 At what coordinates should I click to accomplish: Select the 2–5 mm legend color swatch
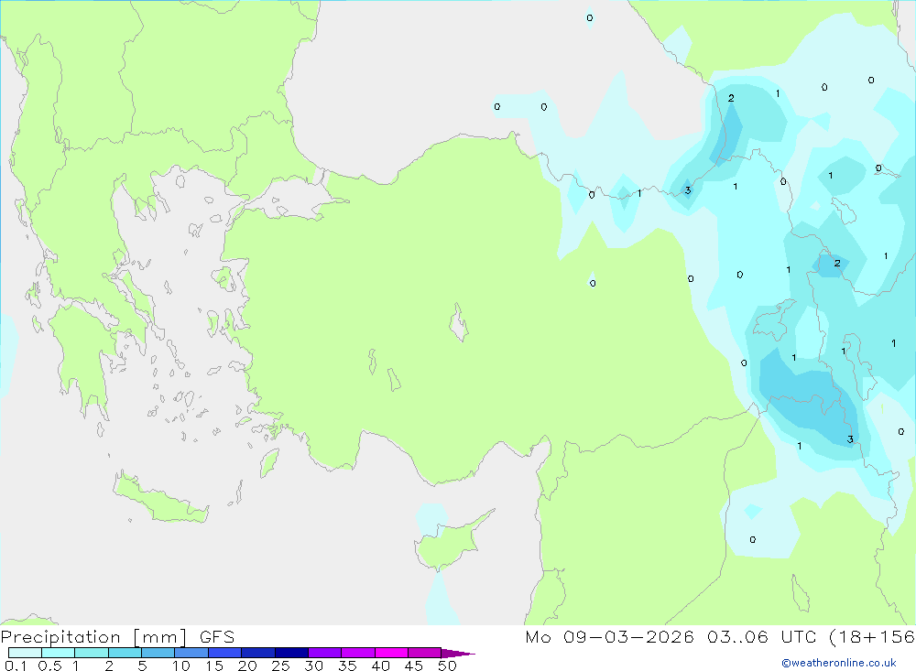(x=125, y=653)
